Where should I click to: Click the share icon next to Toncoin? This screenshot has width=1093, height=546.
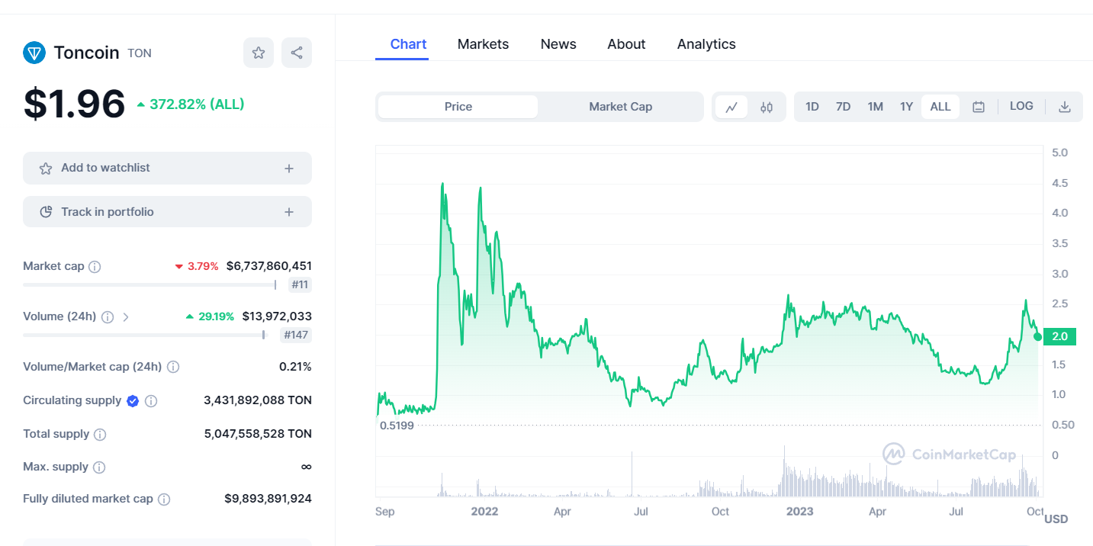(297, 53)
